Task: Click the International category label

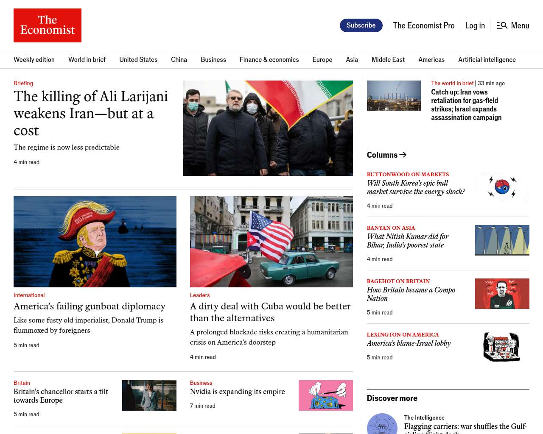Action: click(x=29, y=295)
